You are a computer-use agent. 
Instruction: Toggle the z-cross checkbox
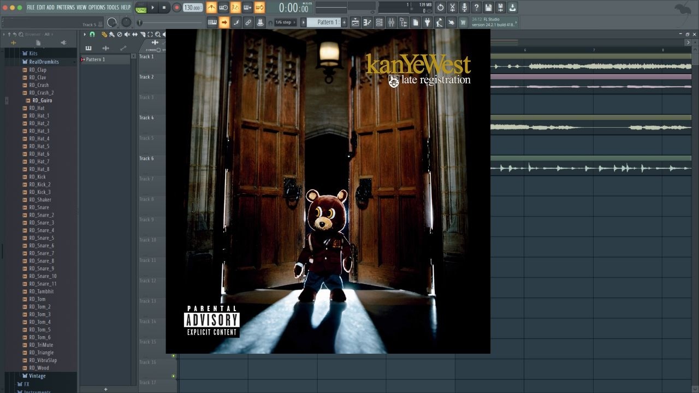click(x=158, y=50)
